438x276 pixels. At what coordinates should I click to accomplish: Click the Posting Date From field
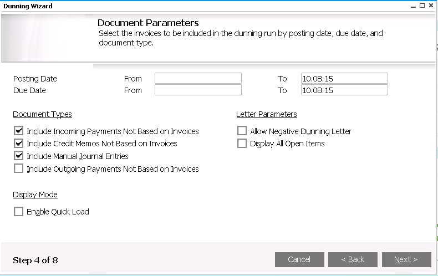(198, 78)
